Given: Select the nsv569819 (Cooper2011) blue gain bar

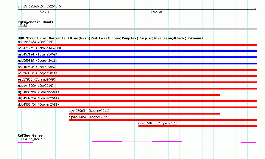Looking at the screenshot, I should pos(137,64).
